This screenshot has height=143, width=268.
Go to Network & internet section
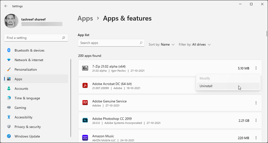coord(29,60)
